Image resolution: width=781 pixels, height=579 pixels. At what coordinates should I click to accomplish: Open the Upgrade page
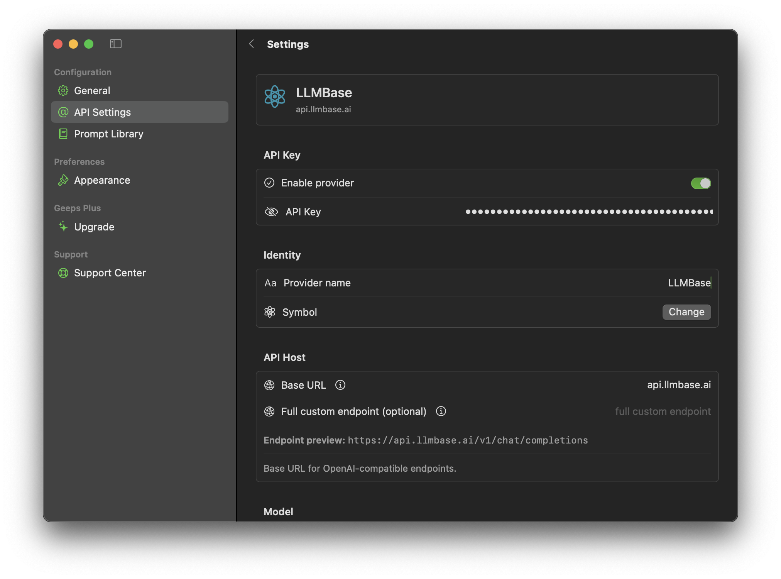click(140, 227)
